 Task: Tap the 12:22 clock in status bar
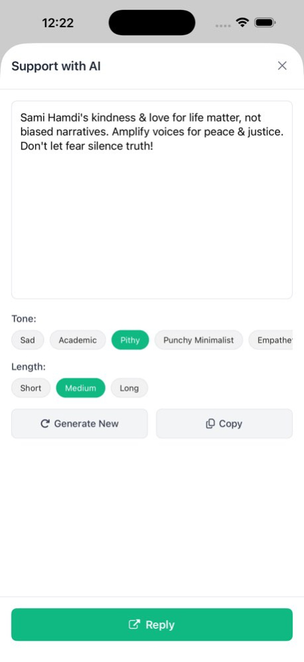pyautogui.click(x=58, y=23)
